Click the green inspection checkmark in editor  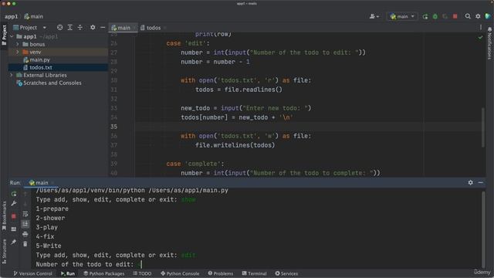(x=480, y=38)
